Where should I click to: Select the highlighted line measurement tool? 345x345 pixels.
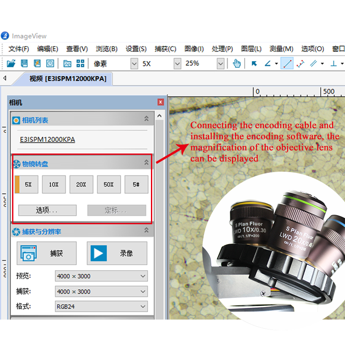[x=287, y=63]
